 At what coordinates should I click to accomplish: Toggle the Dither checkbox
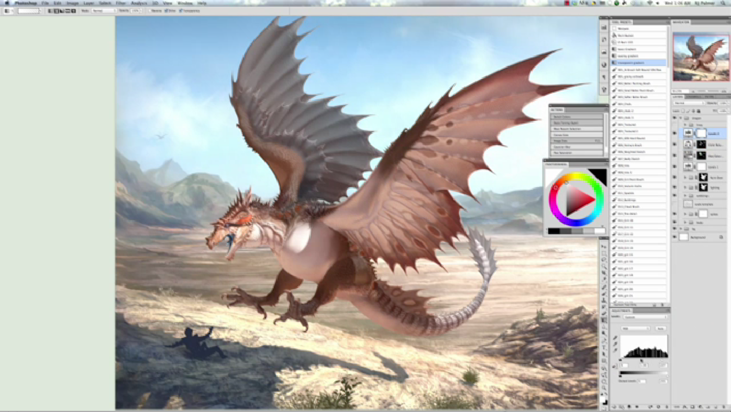(x=166, y=11)
